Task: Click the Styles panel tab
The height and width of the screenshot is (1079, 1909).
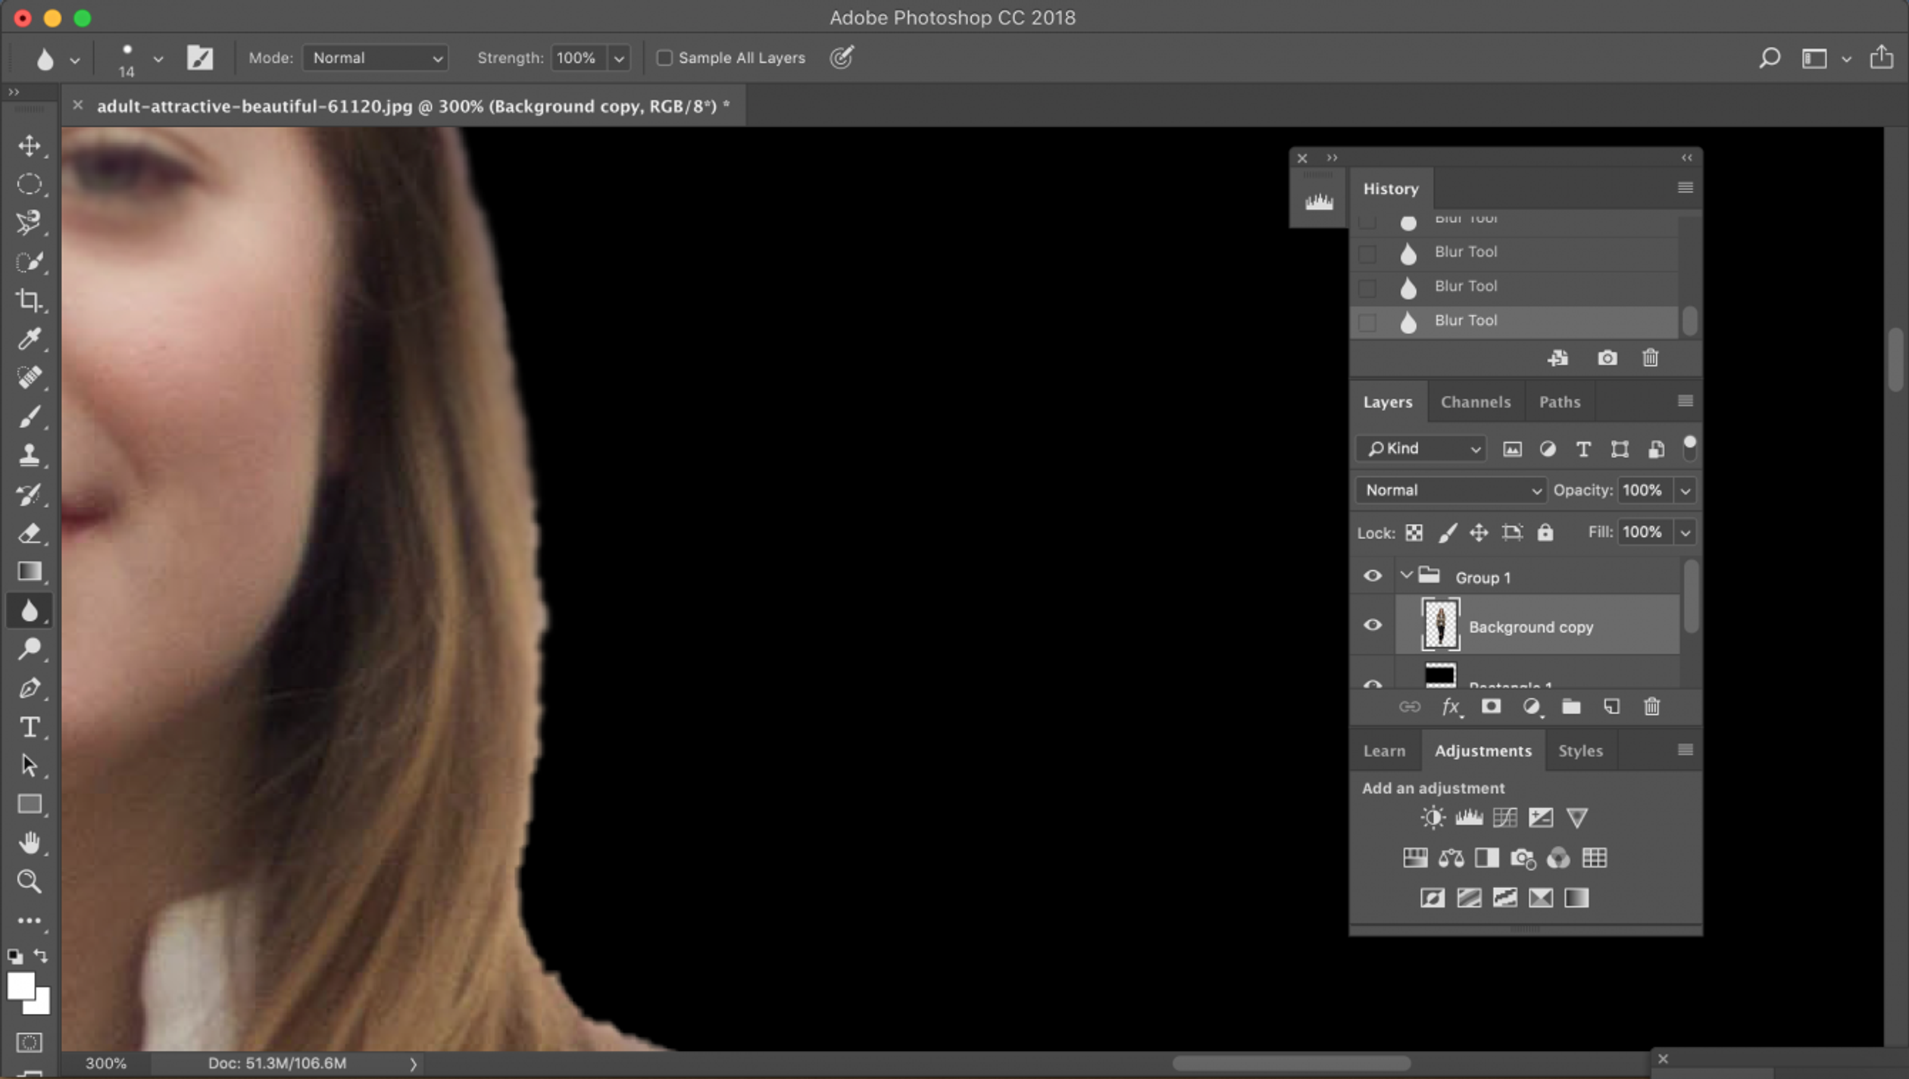Action: click(1580, 750)
